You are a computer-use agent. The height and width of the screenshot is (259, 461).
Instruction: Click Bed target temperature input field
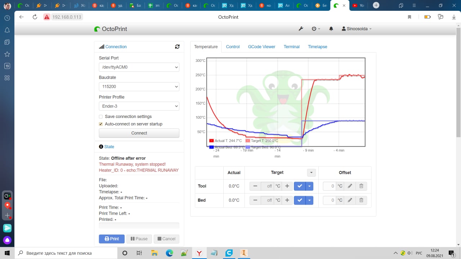coord(267,200)
